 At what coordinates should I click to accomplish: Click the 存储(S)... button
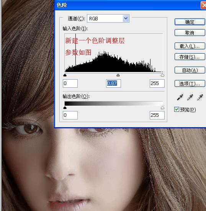(x=190, y=57)
